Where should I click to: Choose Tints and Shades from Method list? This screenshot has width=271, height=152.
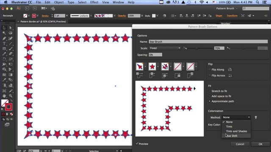(x=236, y=131)
